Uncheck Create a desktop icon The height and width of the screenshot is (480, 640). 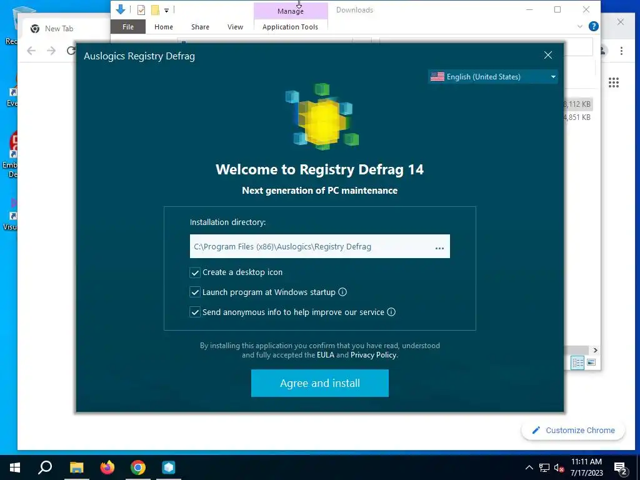pyautogui.click(x=195, y=272)
